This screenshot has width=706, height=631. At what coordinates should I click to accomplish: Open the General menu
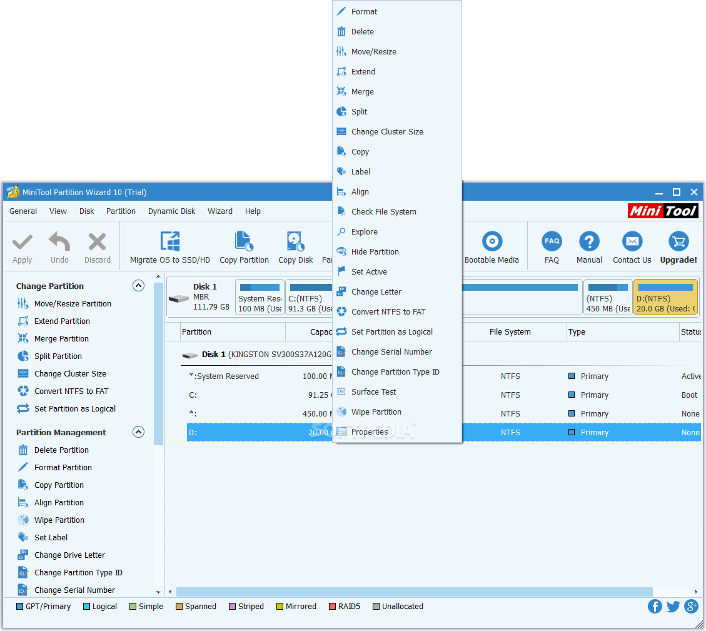(23, 211)
